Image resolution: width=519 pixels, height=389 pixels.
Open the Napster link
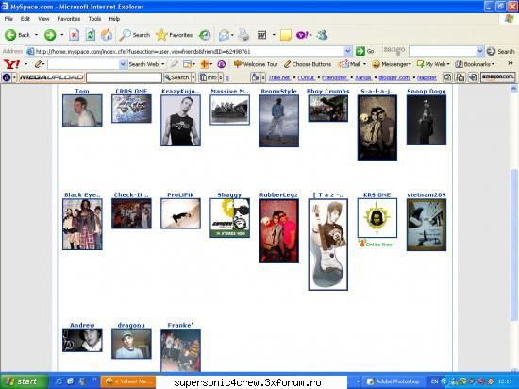click(x=427, y=77)
